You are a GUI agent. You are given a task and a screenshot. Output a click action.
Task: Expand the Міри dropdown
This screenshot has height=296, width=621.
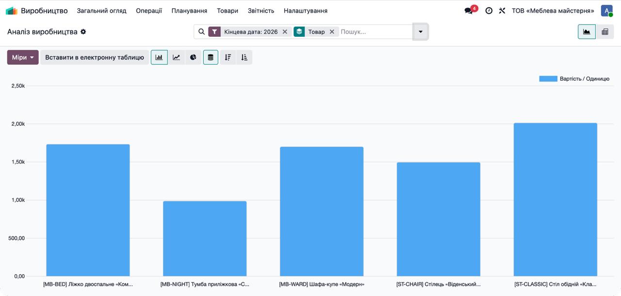pyautogui.click(x=23, y=57)
